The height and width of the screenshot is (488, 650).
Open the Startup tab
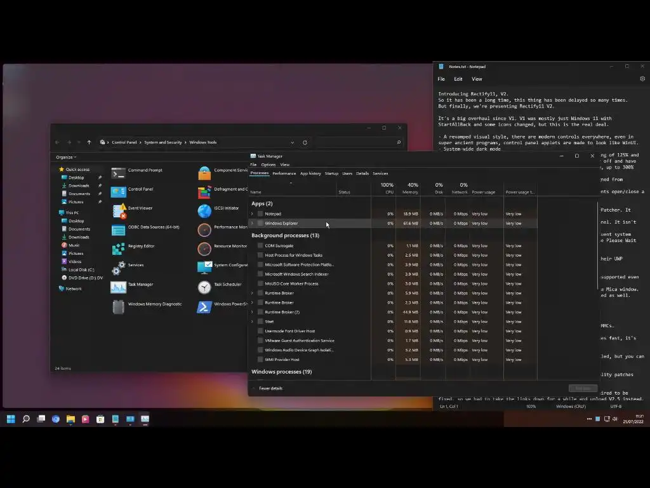click(x=331, y=173)
